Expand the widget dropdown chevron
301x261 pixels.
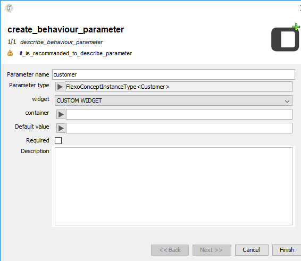point(287,101)
